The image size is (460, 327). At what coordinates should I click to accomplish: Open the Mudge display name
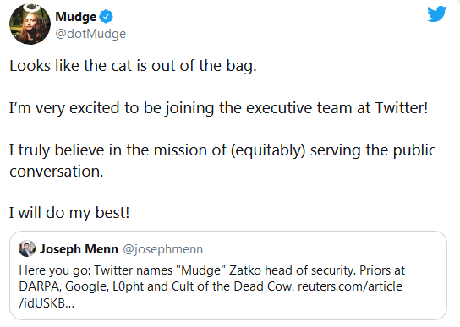coord(76,17)
